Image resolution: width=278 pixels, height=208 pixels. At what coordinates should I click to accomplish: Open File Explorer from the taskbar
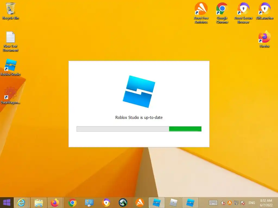pos(39,203)
